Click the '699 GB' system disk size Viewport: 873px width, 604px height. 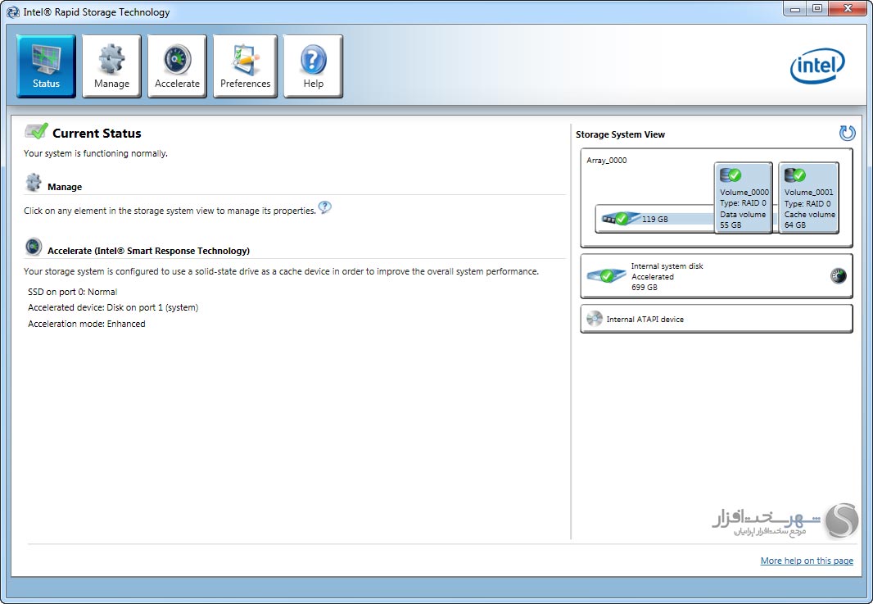click(645, 288)
